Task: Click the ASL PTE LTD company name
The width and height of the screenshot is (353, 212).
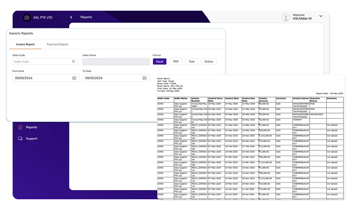Action: [x=43, y=18]
